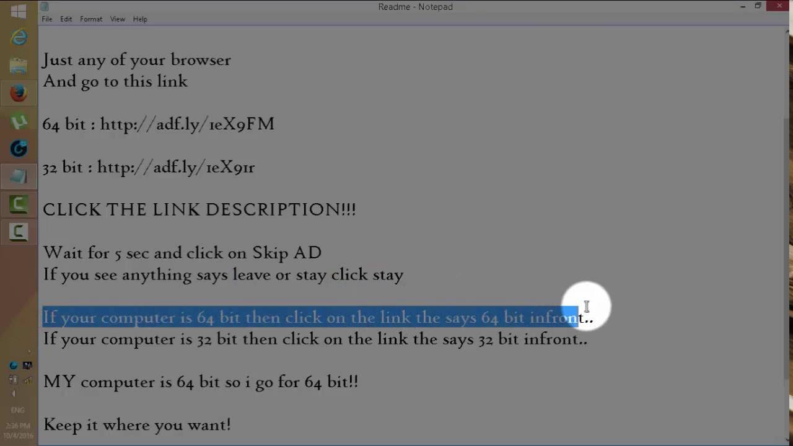This screenshot has width=793, height=446.
Task: Close the Readme Notepad window
Action: [779, 6]
